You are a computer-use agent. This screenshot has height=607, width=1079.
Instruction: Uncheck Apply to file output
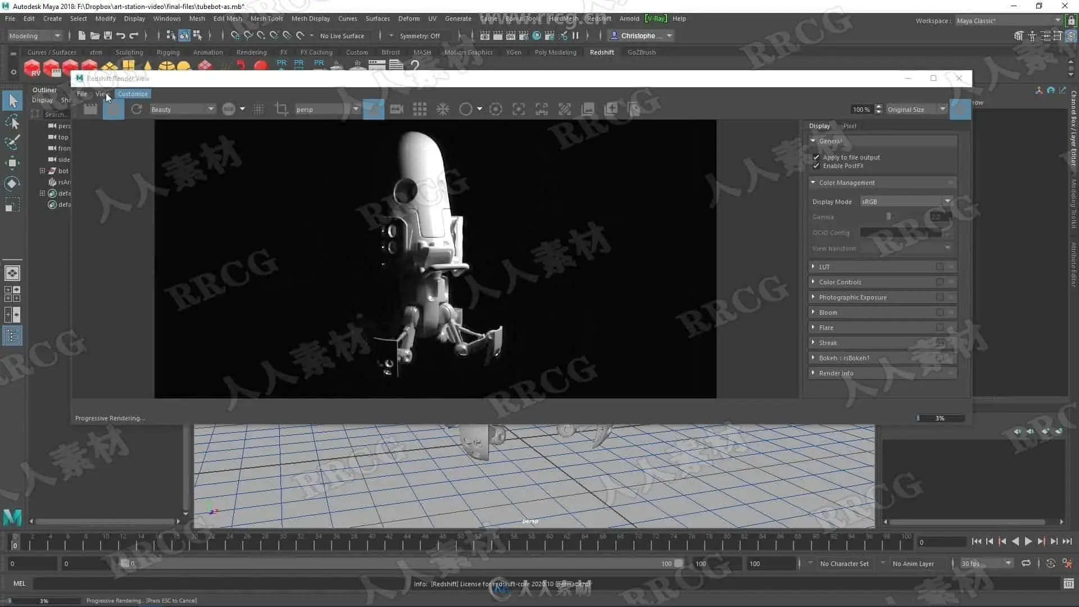click(x=817, y=157)
